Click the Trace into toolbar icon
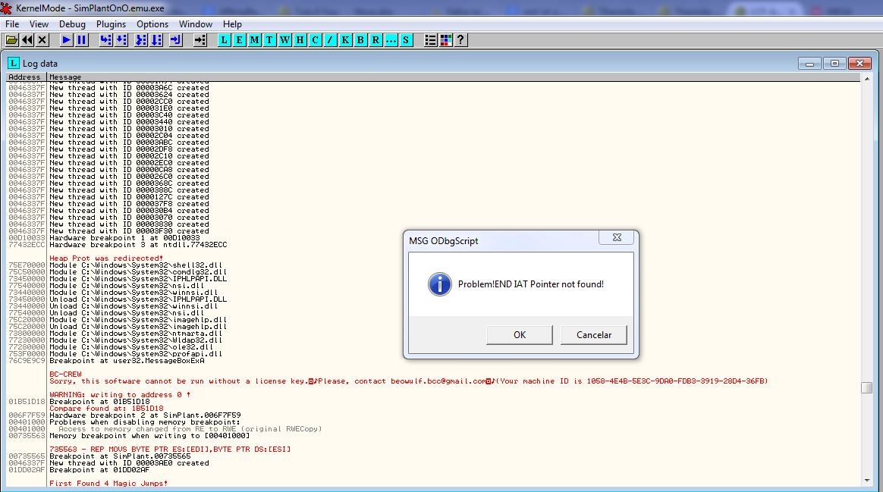This screenshot has width=883, height=492. (x=141, y=40)
